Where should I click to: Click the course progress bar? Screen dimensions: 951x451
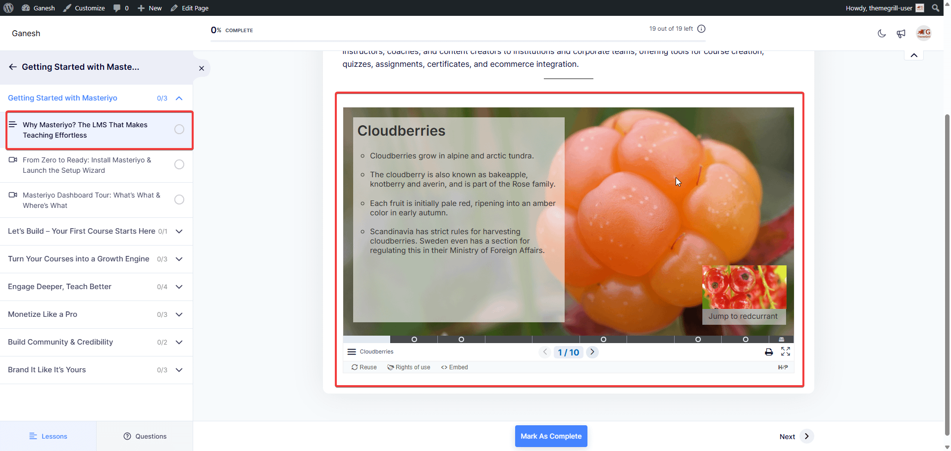click(458, 41)
